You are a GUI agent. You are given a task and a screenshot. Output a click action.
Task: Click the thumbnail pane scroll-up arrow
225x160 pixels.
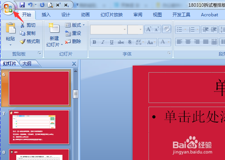click(x=75, y=71)
